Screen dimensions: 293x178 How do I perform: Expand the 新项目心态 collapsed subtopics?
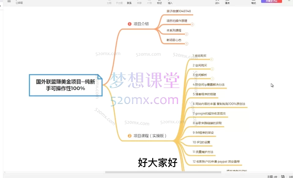[187, 44]
